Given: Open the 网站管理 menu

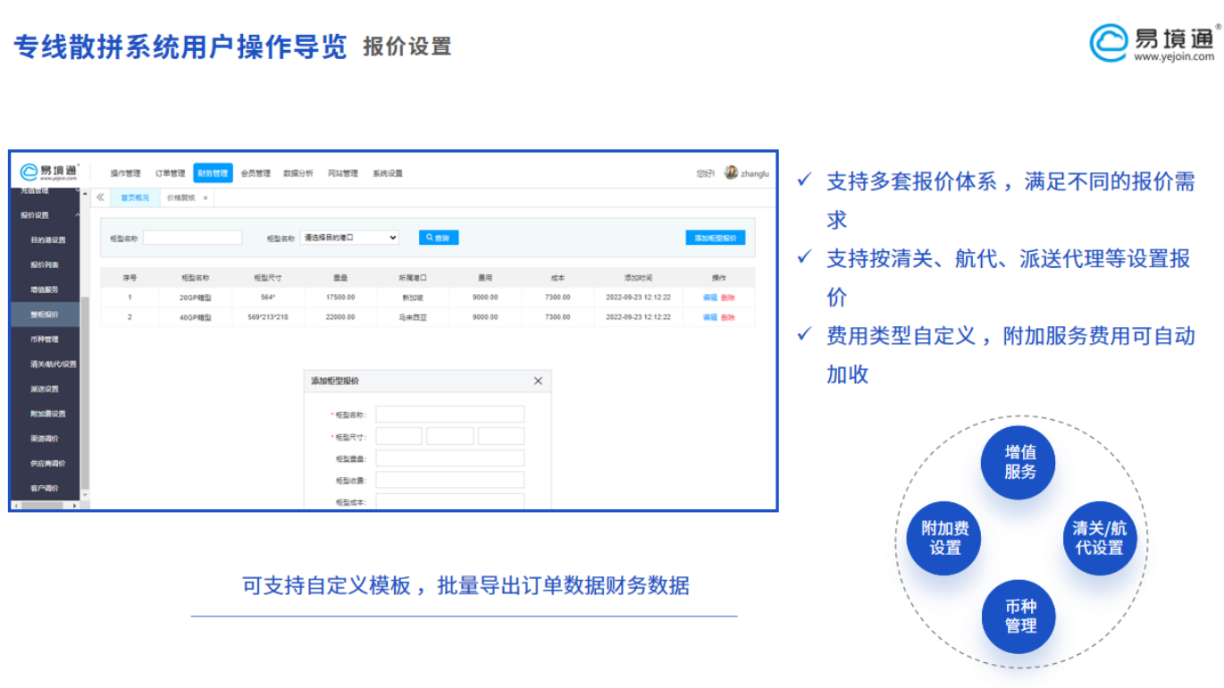Looking at the screenshot, I should [342, 173].
